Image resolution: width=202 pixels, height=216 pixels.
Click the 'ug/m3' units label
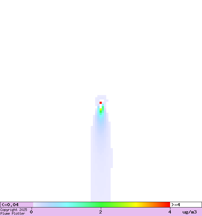tap(190, 212)
